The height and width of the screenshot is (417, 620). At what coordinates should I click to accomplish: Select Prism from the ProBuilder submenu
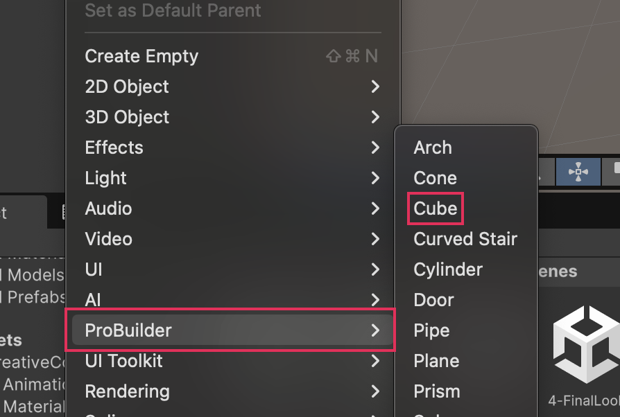click(436, 391)
